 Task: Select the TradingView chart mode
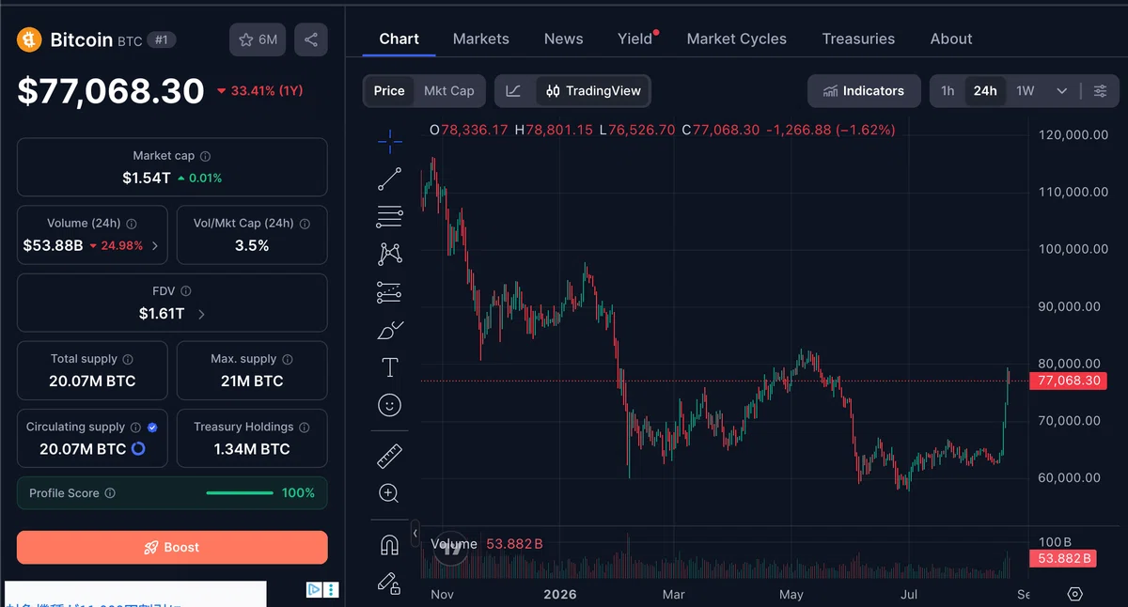coord(593,91)
